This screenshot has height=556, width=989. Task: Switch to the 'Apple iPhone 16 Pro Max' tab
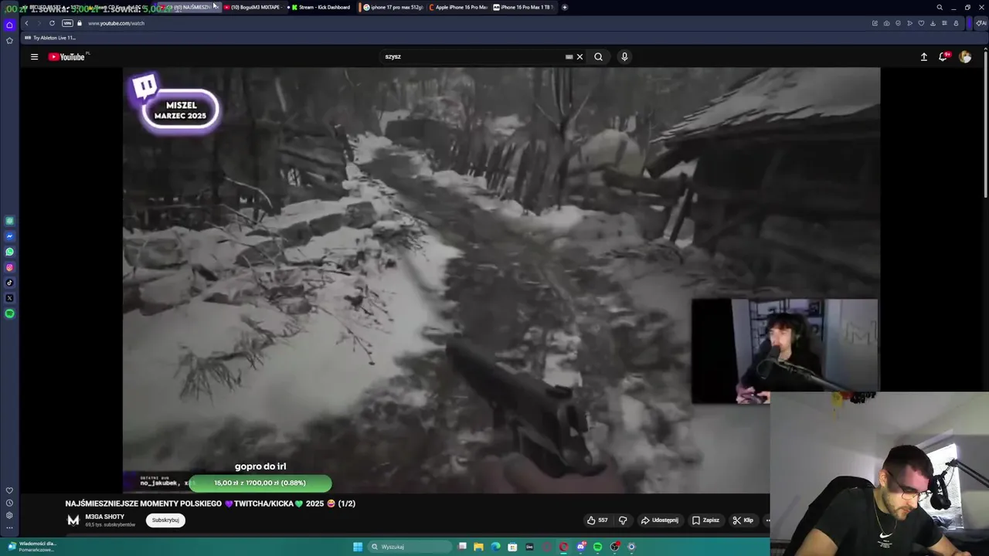tap(458, 7)
